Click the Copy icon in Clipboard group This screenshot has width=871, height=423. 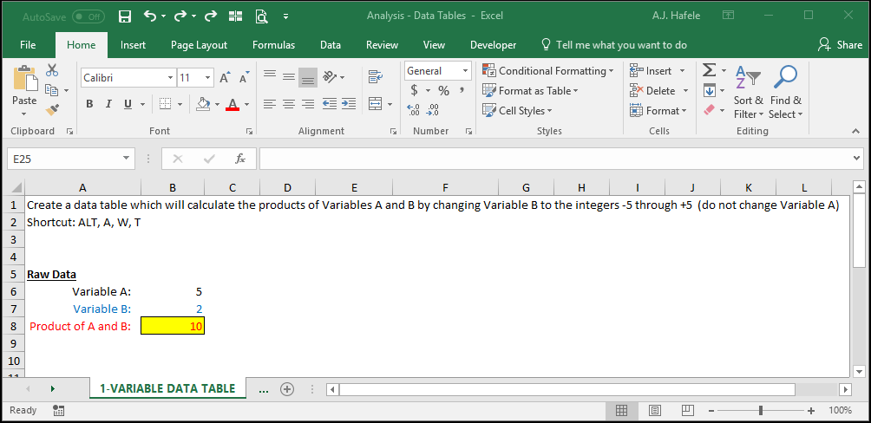(x=52, y=90)
